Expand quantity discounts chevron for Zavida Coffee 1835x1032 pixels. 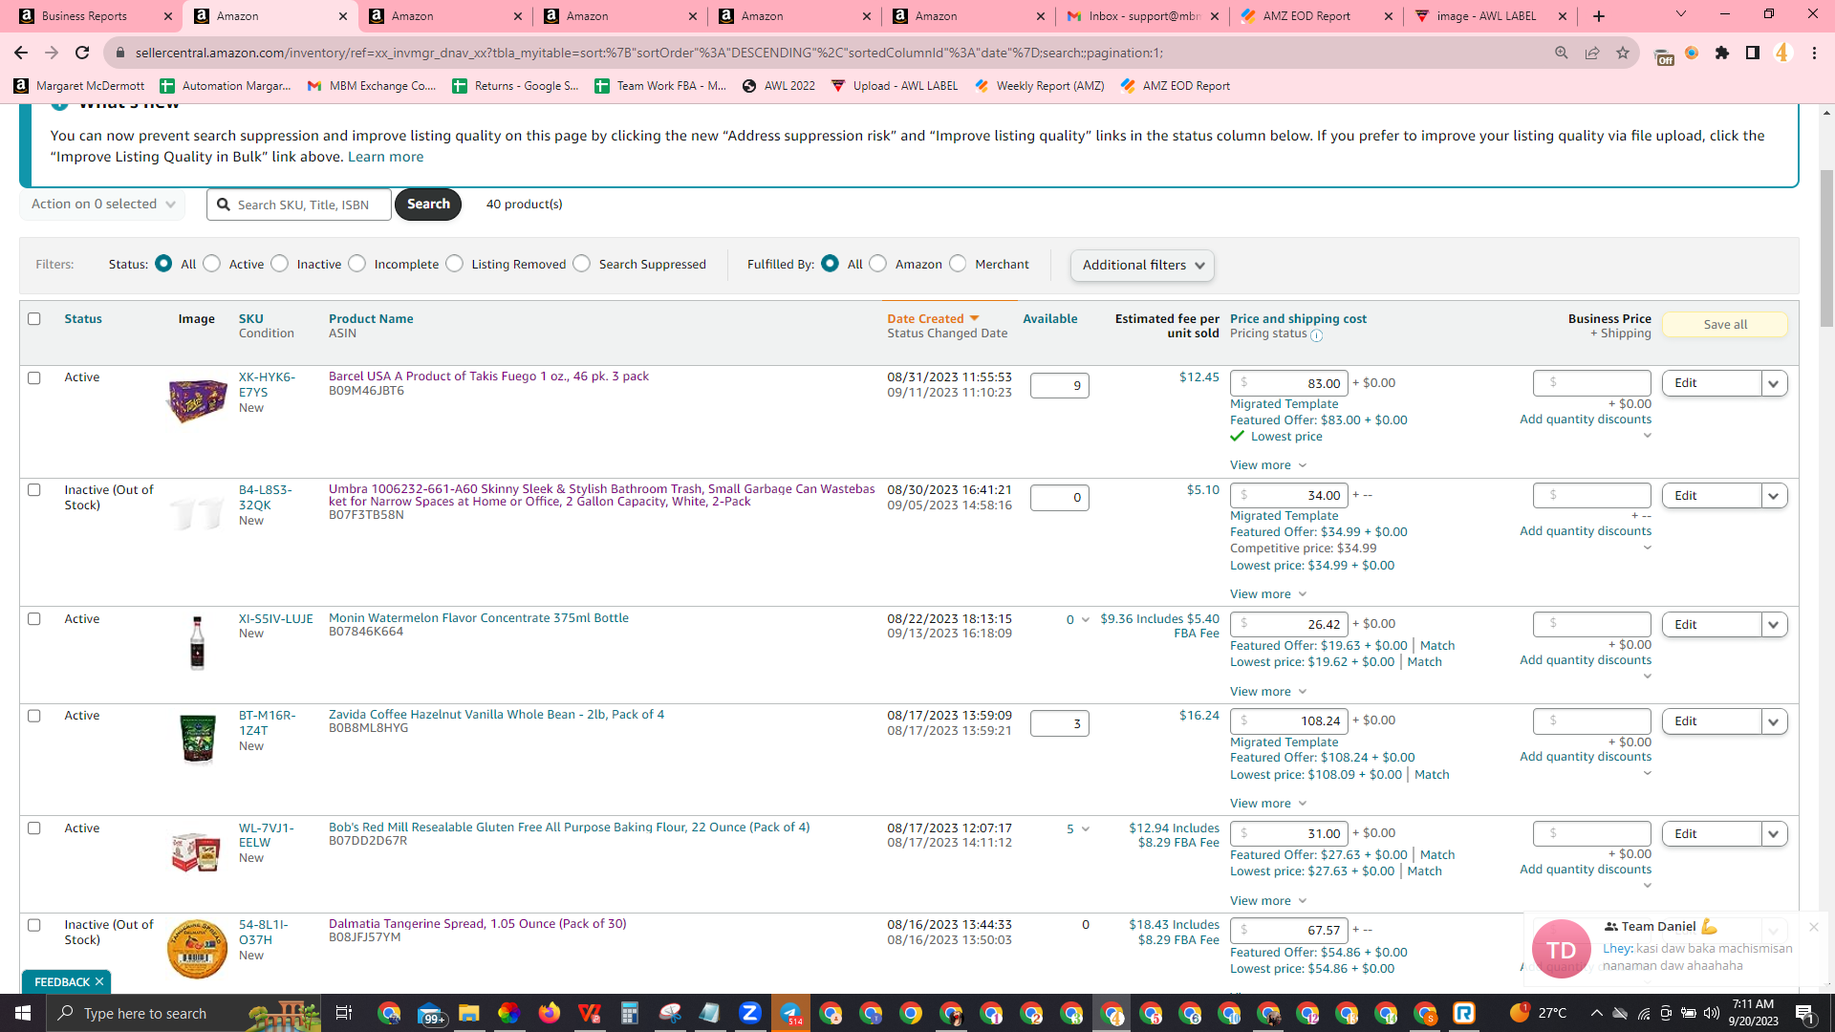1648,773
